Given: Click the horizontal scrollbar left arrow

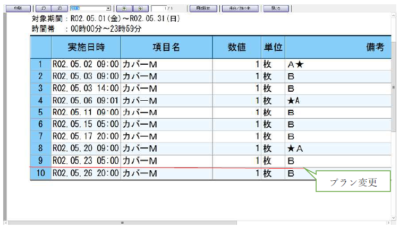Looking at the screenshot, I should tap(6, 223).
